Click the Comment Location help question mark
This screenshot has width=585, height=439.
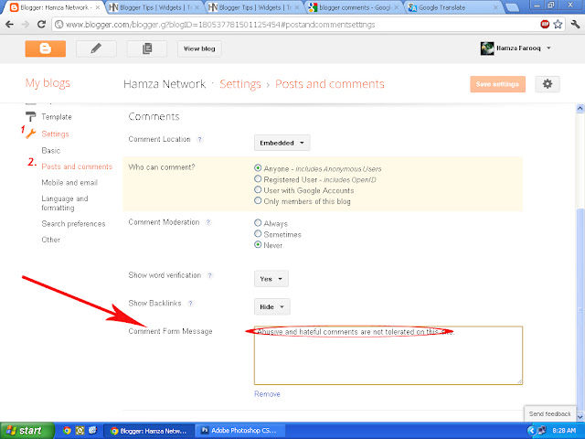[x=199, y=140]
